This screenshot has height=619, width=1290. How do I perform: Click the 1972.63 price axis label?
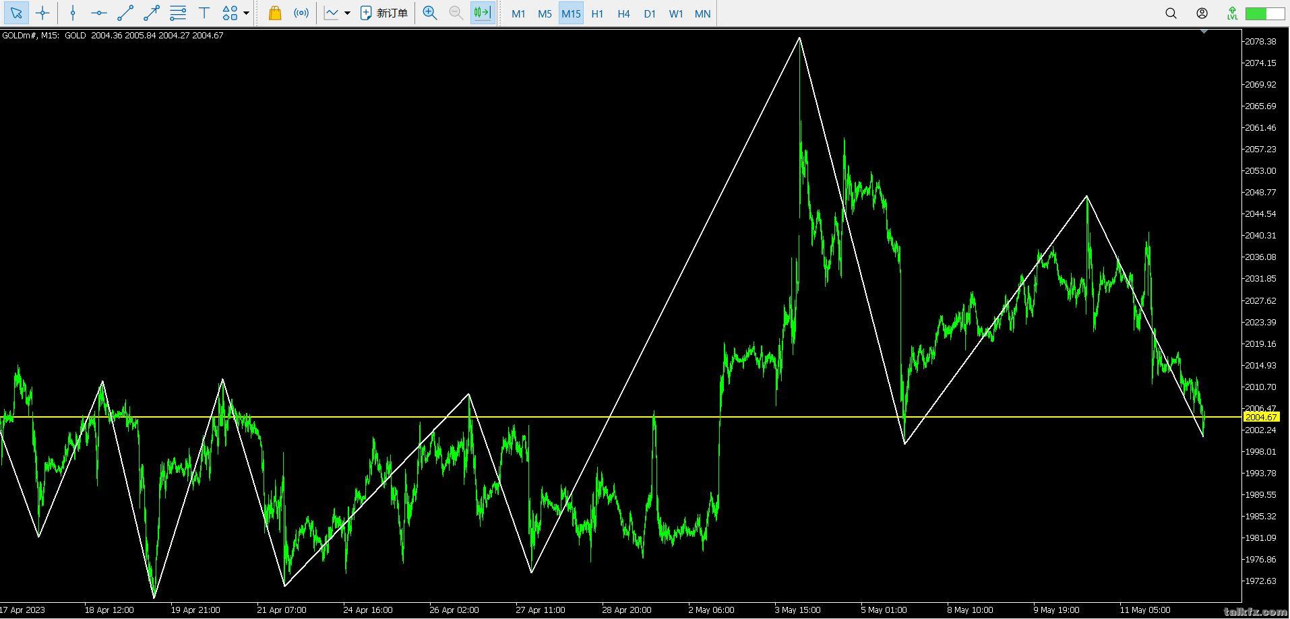tap(1260, 581)
